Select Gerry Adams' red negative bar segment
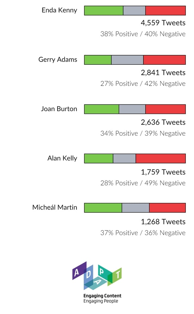Viewport: 194px width, 314px height. [164, 60]
